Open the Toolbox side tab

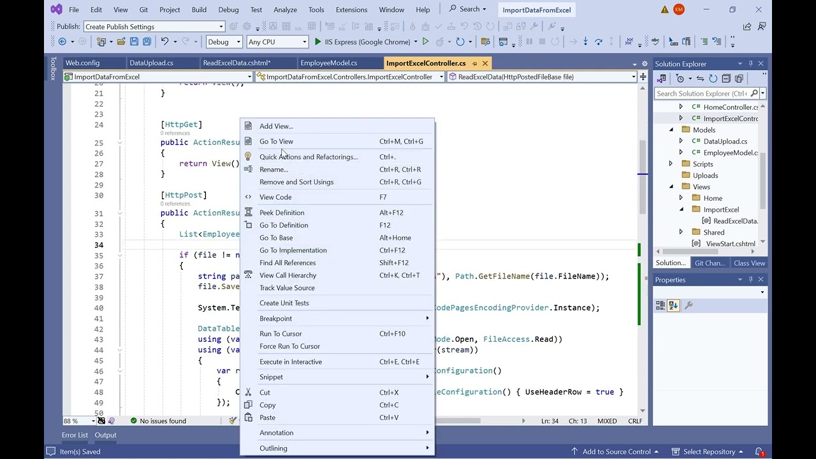pos(54,68)
